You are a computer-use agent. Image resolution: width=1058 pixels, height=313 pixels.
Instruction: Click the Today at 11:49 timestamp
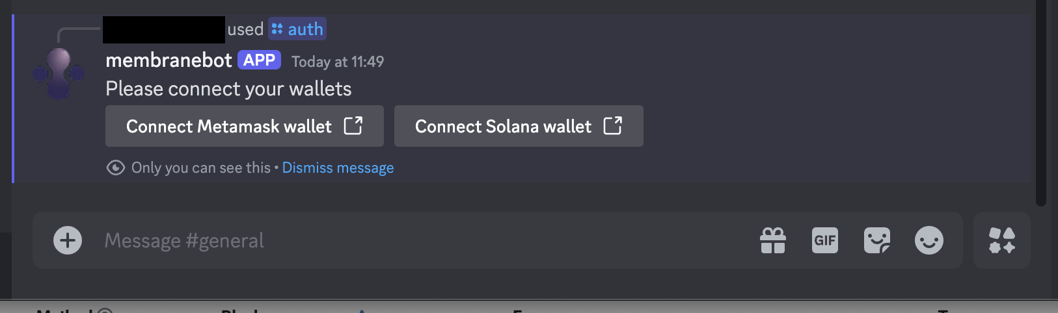(338, 62)
